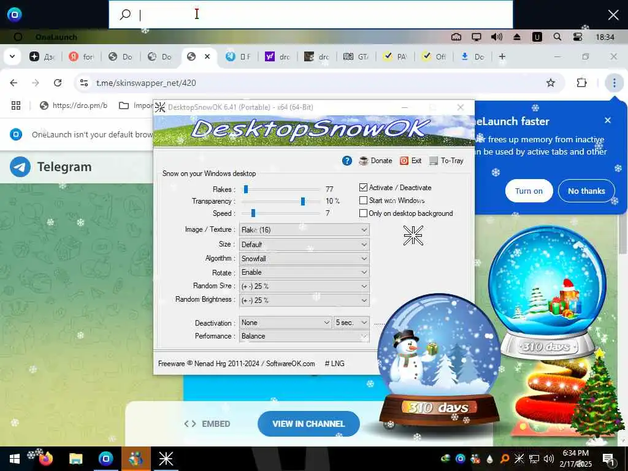Switch to the Yandex "for" tab
This screenshot has width=628, height=471.
[x=81, y=57]
